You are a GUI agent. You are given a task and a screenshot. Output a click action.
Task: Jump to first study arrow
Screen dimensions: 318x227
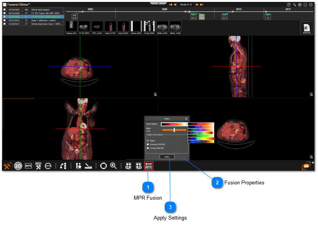(x=171, y=5)
